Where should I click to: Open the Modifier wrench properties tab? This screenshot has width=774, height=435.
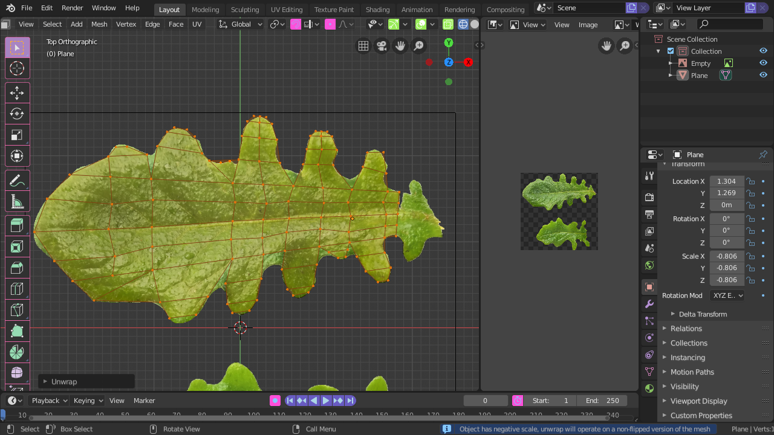[649, 304]
